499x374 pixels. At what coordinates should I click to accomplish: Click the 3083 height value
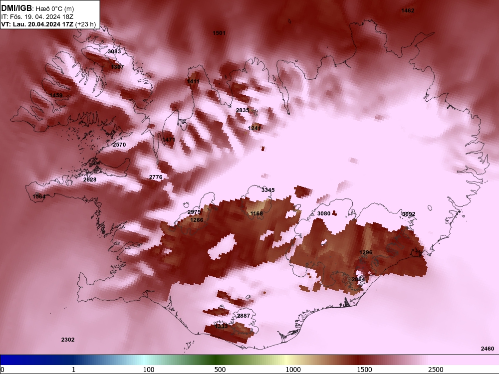[x=114, y=51]
